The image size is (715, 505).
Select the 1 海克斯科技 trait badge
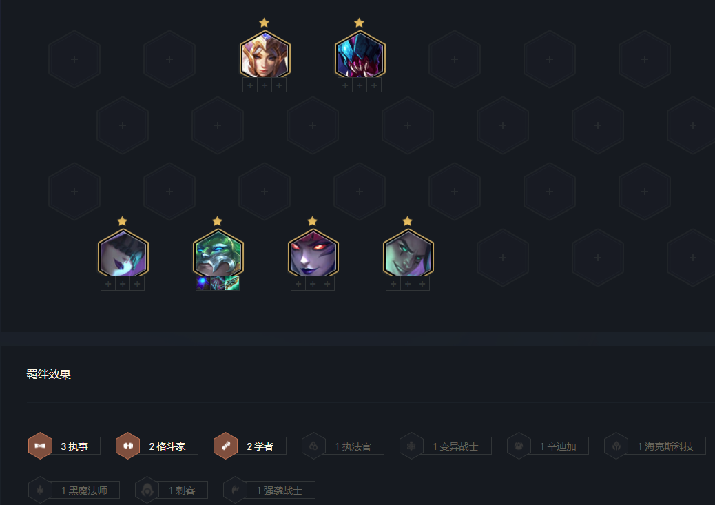click(x=655, y=446)
